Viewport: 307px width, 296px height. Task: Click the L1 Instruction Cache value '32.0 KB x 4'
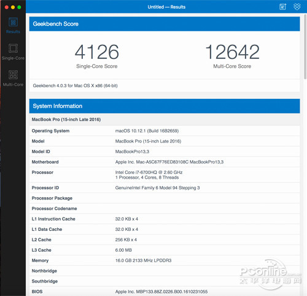pos(126,219)
